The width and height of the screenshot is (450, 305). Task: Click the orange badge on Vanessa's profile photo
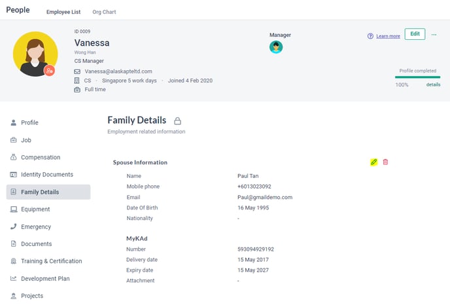(49, 71)
